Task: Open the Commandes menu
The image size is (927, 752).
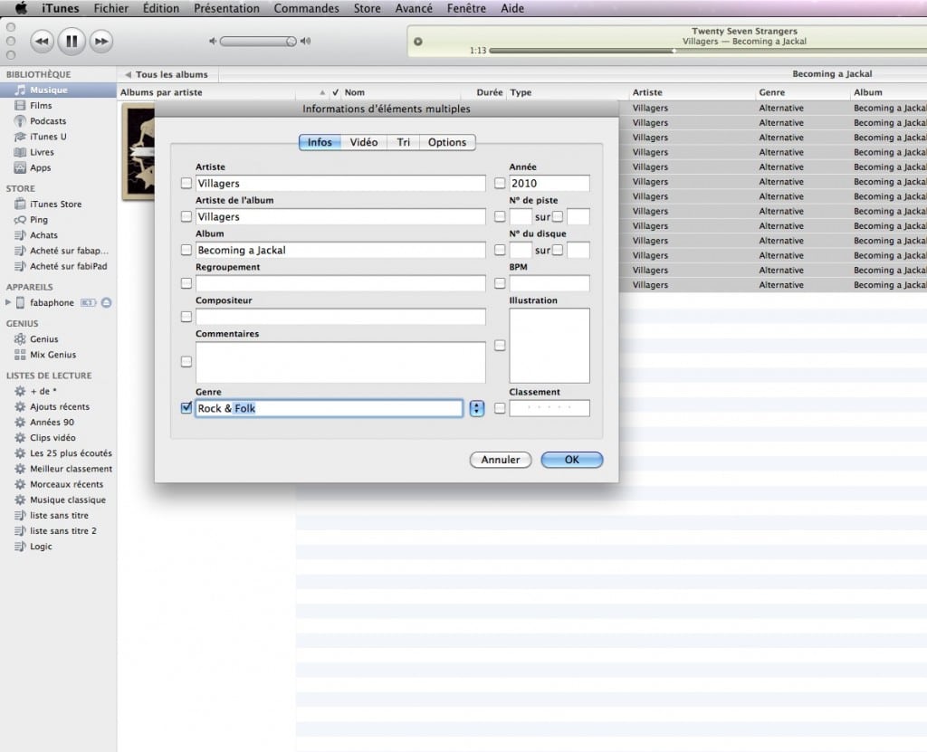Action: pyautogui.click(x=306, y=8)
